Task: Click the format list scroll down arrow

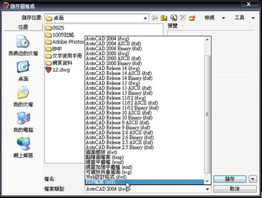Action: (x=208, y=181)
